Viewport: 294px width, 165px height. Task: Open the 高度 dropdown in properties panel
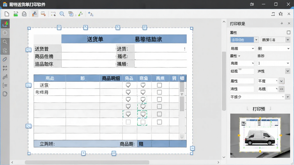tap(242, 63)
